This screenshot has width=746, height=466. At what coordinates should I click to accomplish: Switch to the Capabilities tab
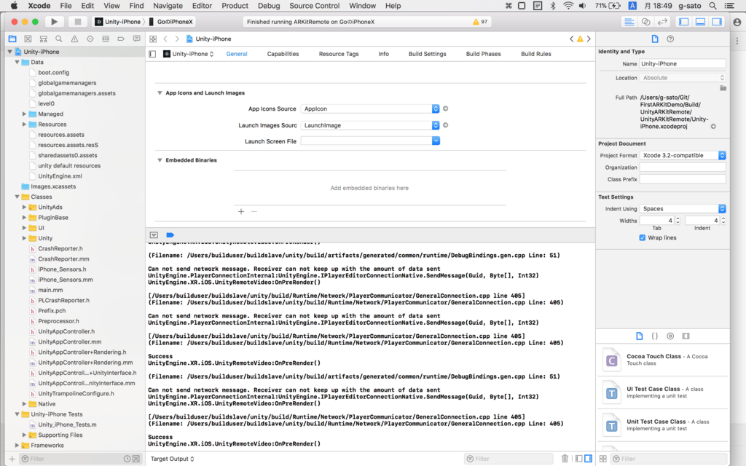point(283,54)
